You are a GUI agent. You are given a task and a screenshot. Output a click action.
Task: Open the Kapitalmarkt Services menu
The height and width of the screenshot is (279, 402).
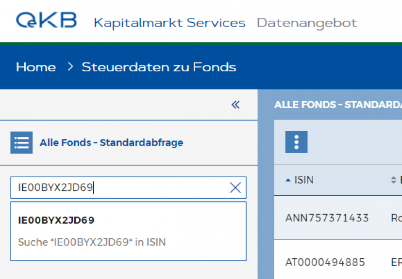(170, 23)
